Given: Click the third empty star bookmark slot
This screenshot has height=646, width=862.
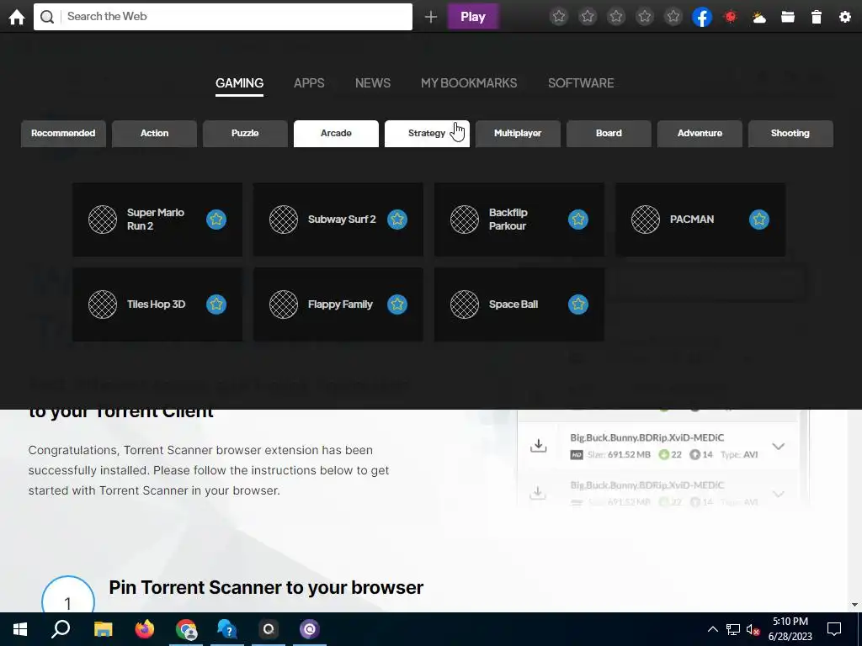Looking at the screenshot, I should (x=616, y=17).
